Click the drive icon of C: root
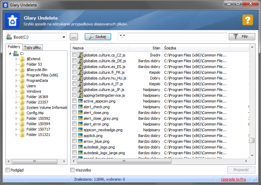This screenshot has width=261, height=185. [x=16, y=53]
